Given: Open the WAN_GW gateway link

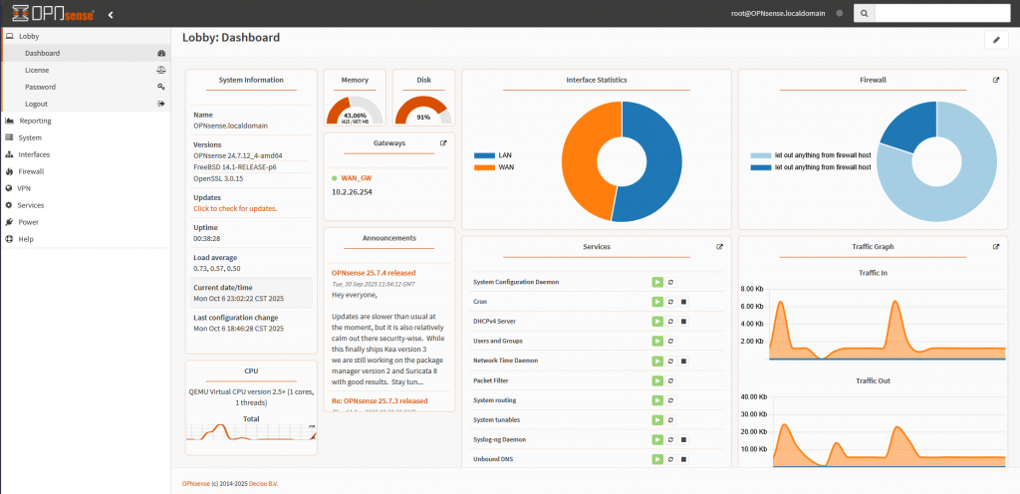Looking at the screenshot, I should click(x=357, y=177).
